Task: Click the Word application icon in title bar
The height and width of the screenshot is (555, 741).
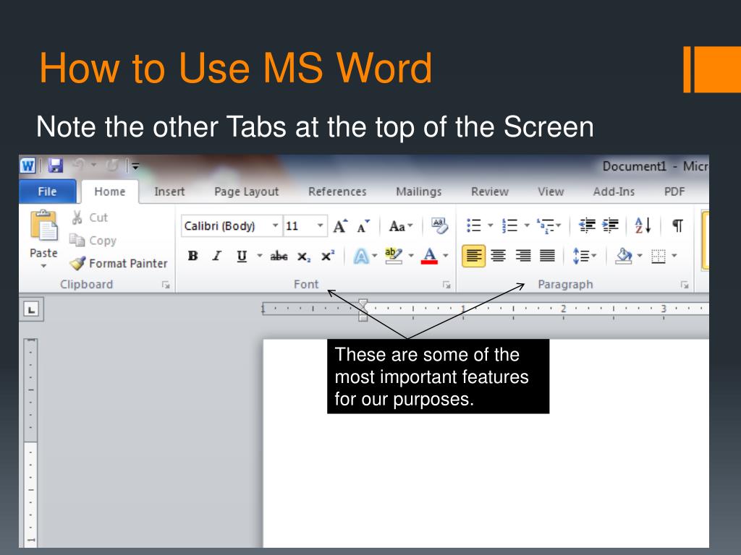Action: coord(28,165)
